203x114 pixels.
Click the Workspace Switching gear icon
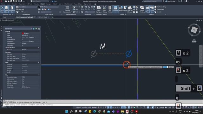(x=166, y=107)
